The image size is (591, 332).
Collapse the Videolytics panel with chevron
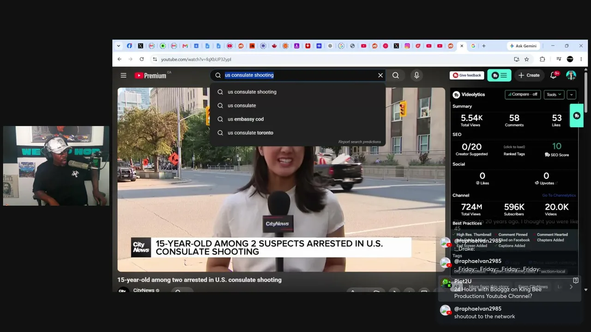click(x=571, y=95)
